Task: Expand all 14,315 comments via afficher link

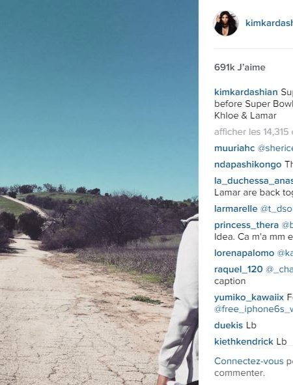Action: point(253,132)
